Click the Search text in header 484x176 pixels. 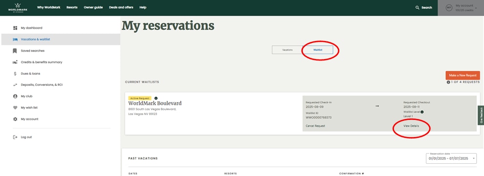pos(427,8)
